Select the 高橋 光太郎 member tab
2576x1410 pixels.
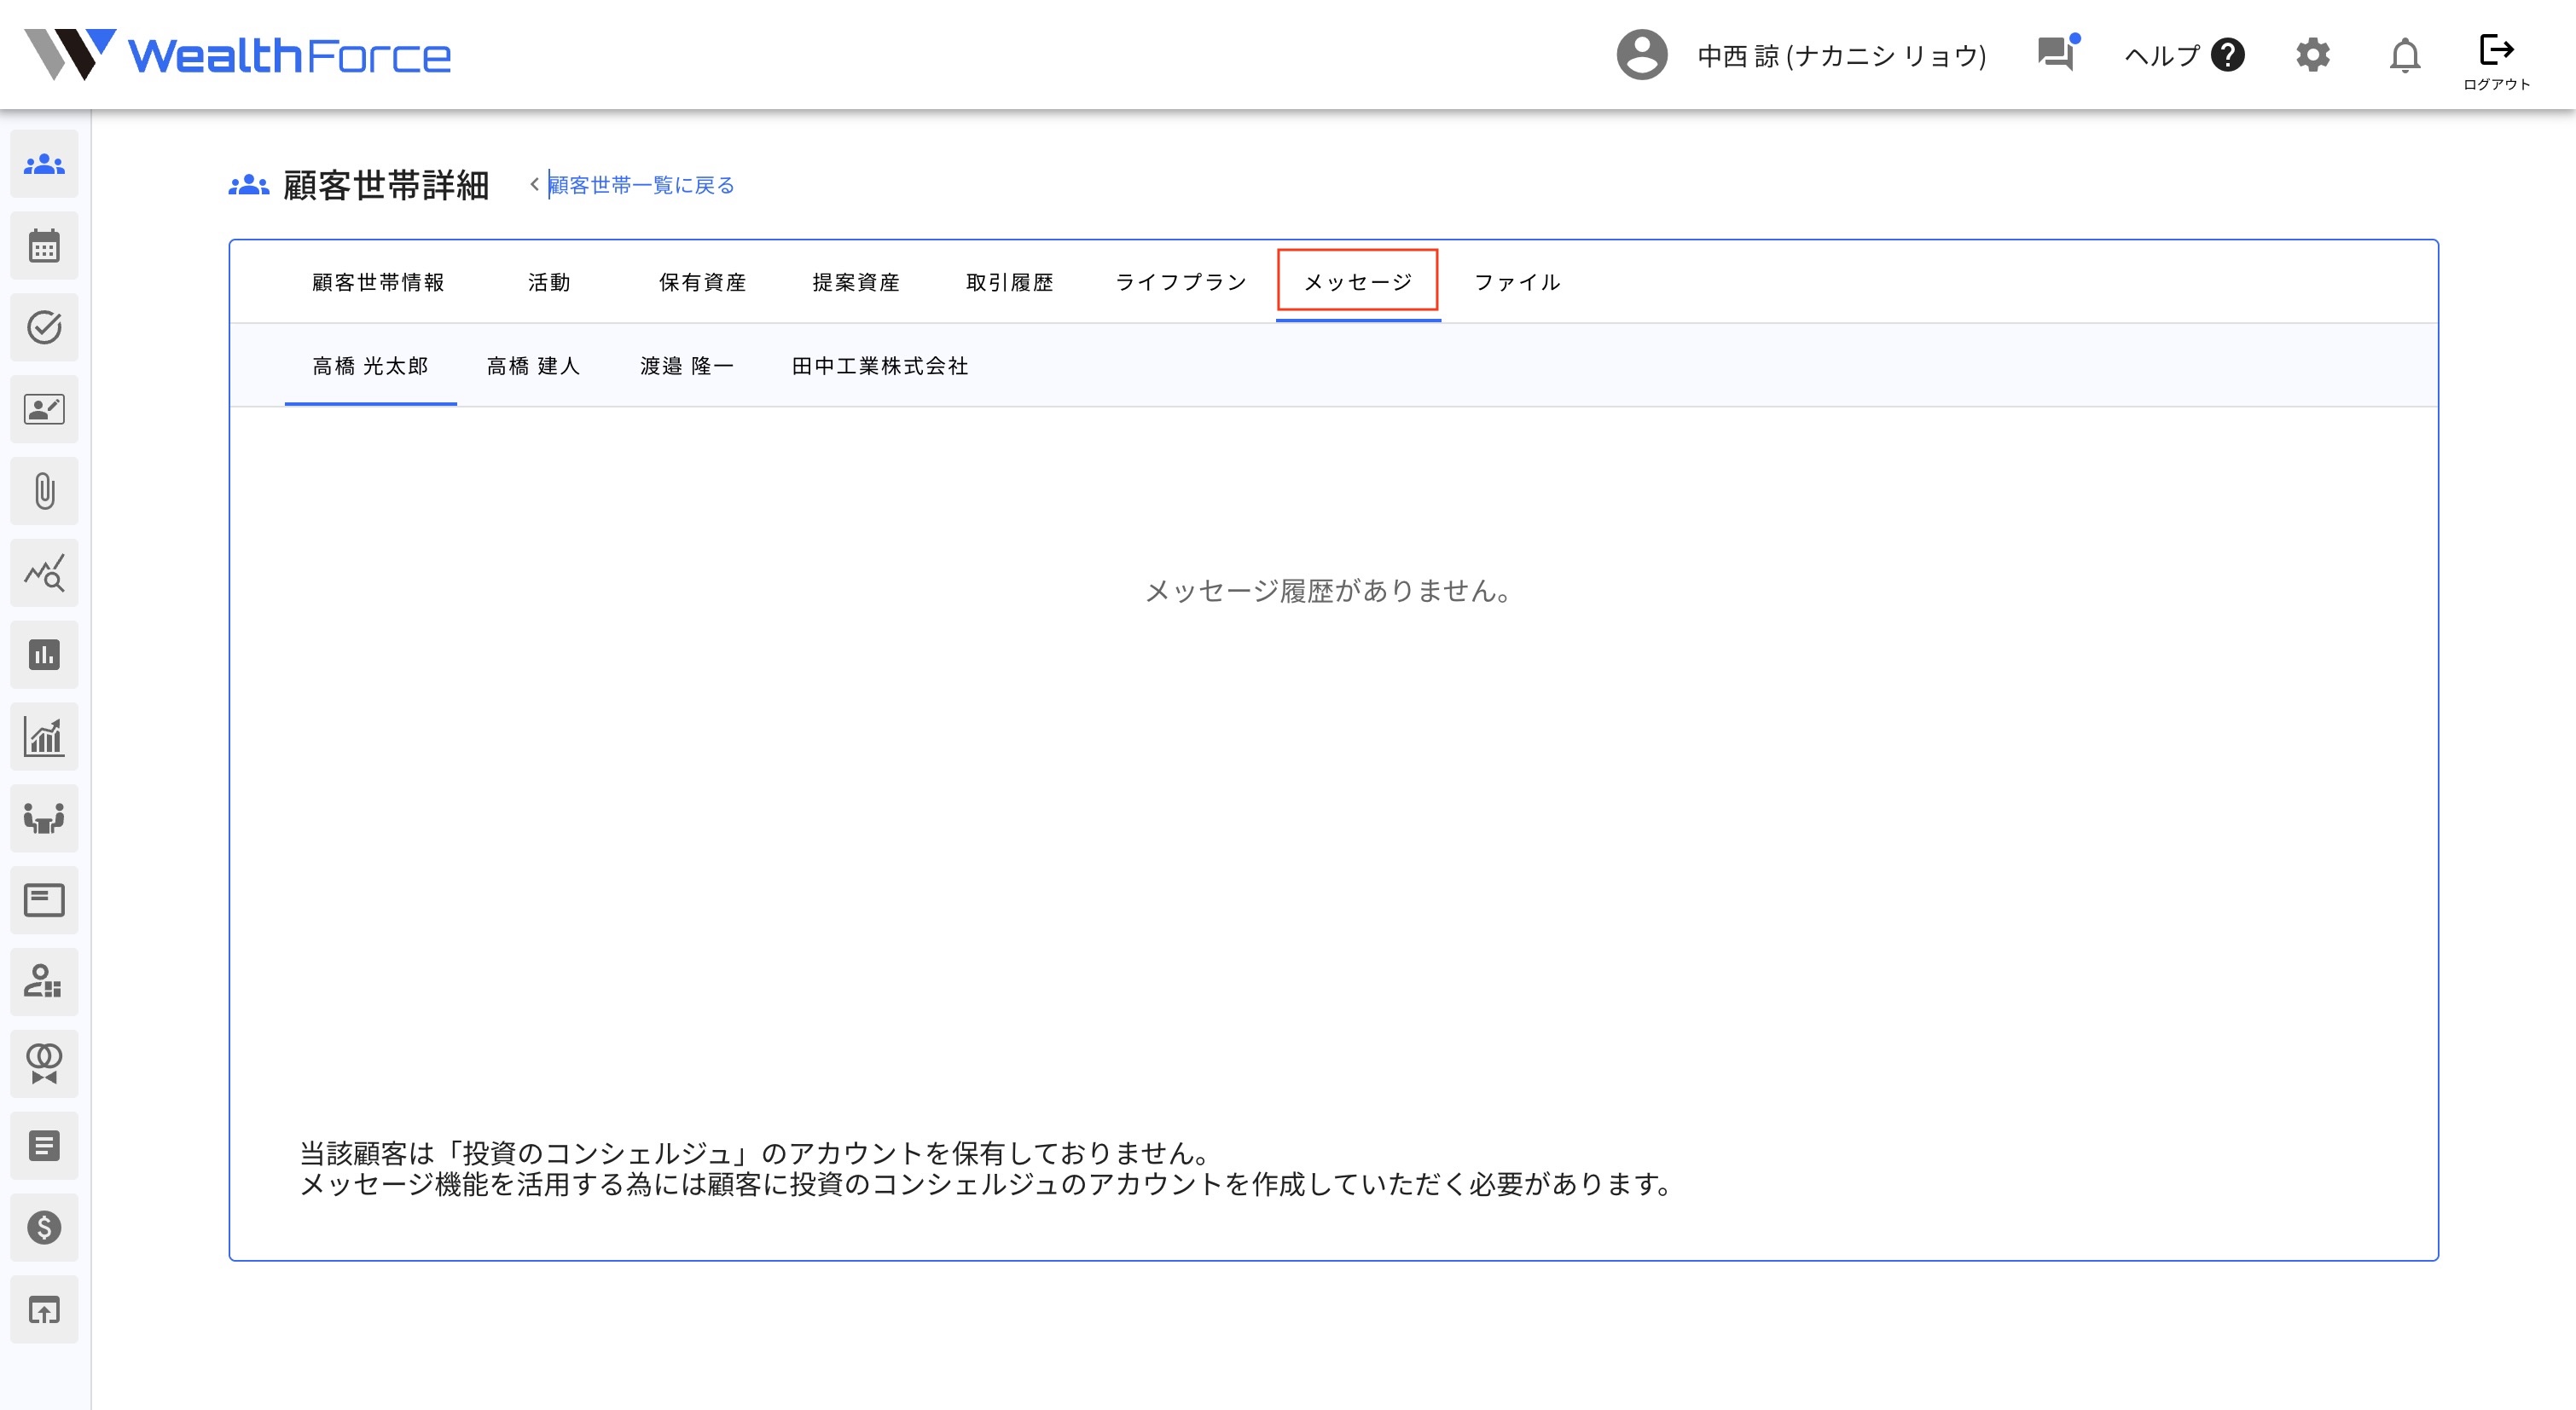tap(370, 367)
